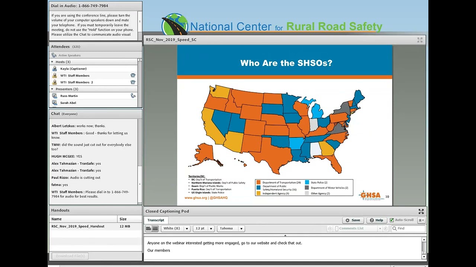This screenshot has width=476, height=267.
Task: Click the Active Speakers phone icon
Action: pyautogui.click(x=54, y=55)
